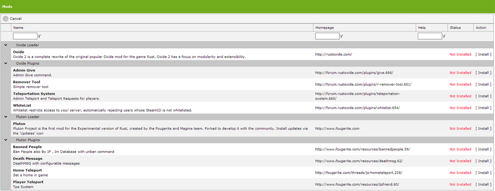Click the Action column header
Image resolution: width=495 pixels, height=191 pixels.
click(x=481, y=28)
